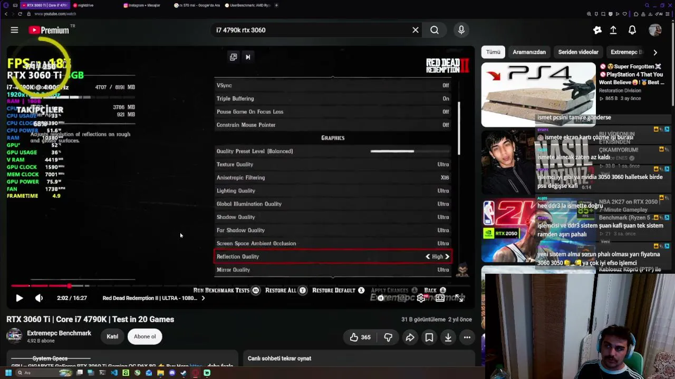Subscribe with the Abone ol button
Image resolution: width=675 pixels, height=379 pixels.
[x=145, y=336]
